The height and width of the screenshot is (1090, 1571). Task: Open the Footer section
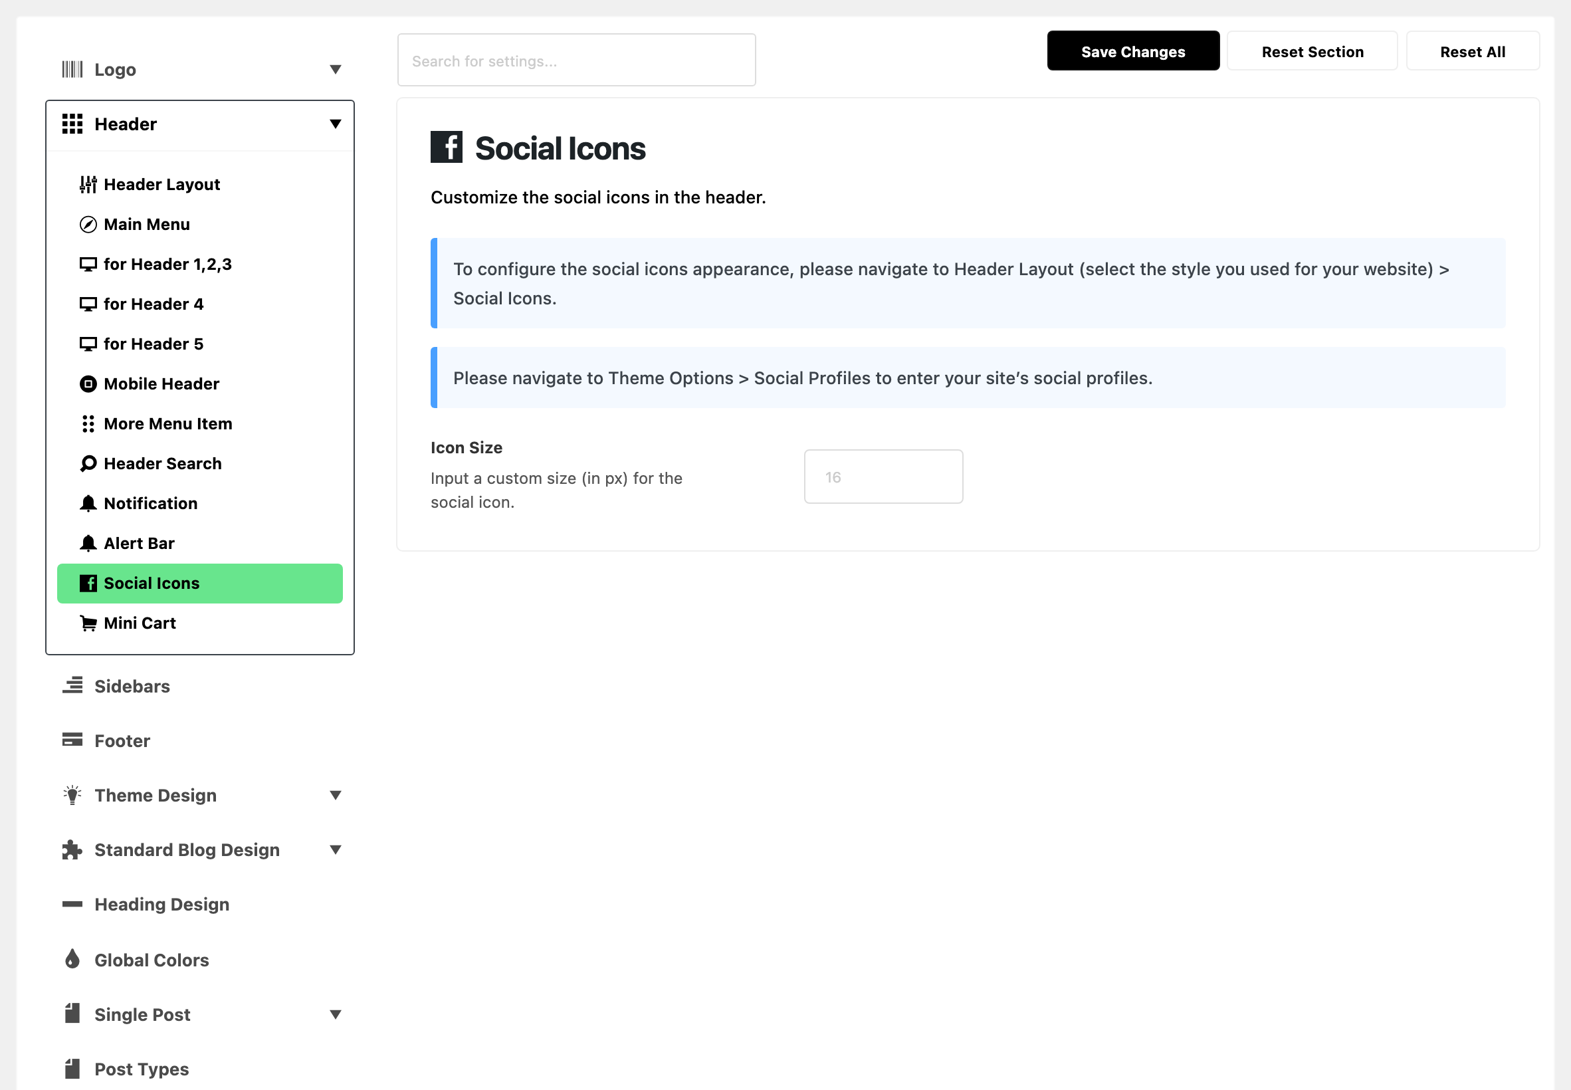[x=199, y=741]
